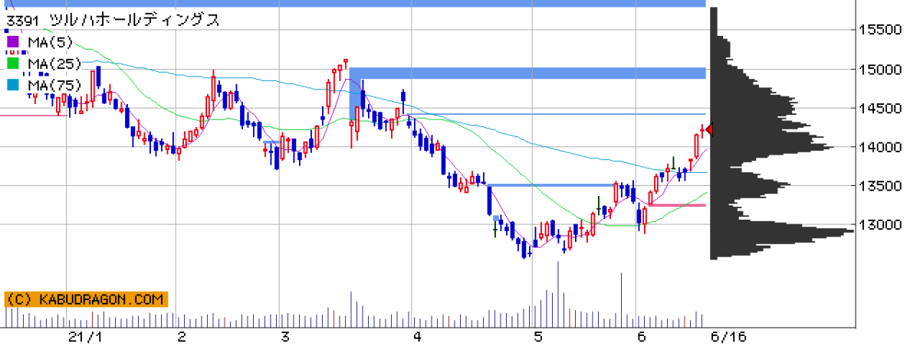Click the (C) KABUDRAGON.COM label
The width and height of the screenshot is (920, 346).
tap(84, 300)
